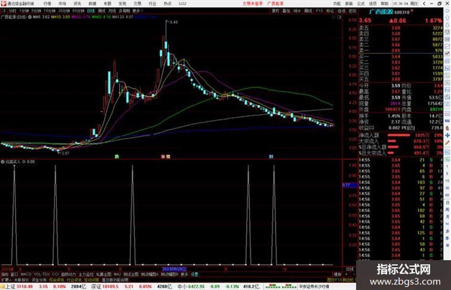Open the 行情 menu

click(47, 3)
